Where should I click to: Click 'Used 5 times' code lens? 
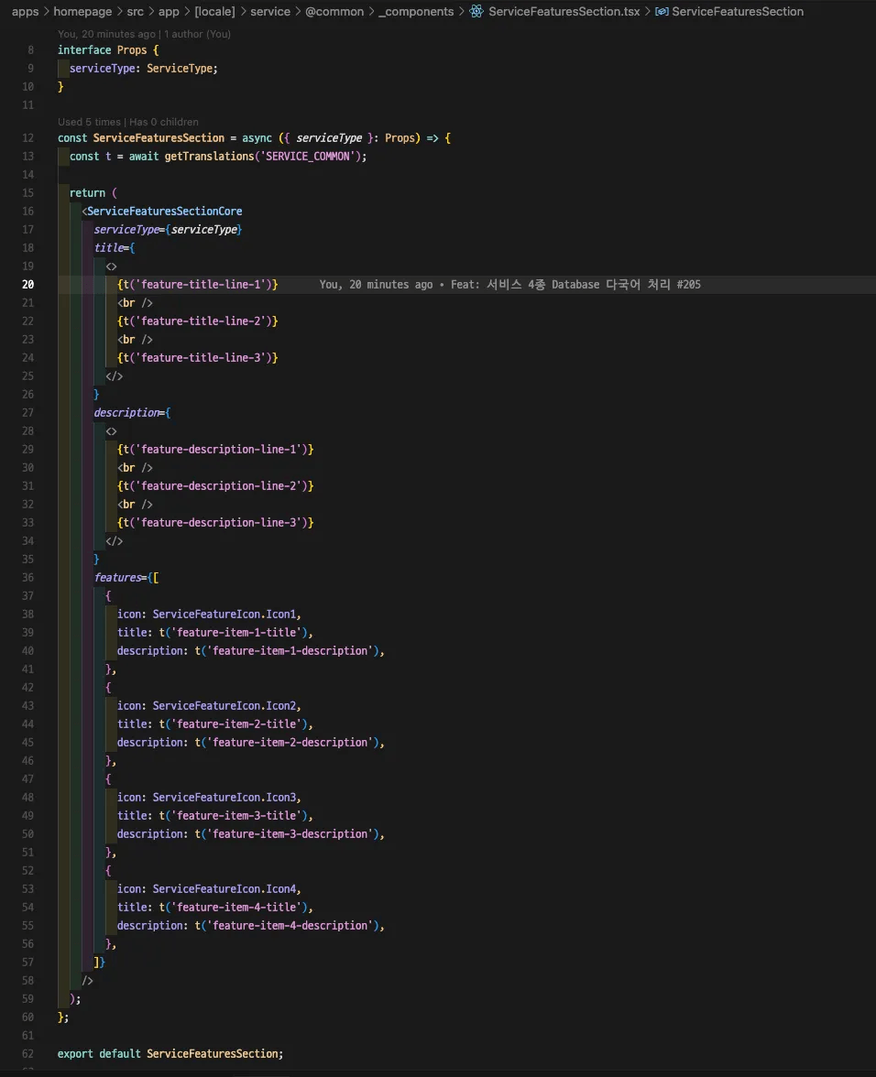[x=89, y=122]
